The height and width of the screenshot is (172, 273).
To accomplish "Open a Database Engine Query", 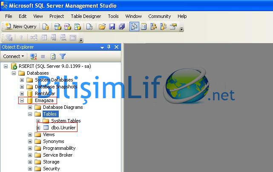I will tap(46, 27).
